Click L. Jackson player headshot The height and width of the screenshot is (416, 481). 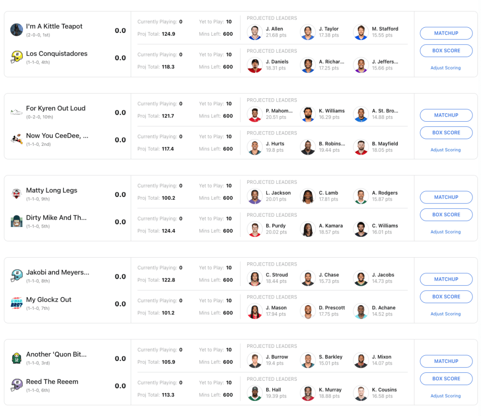pyautogui.click(x=254, y=196)
